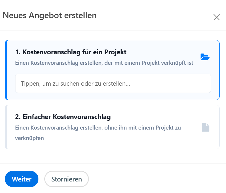Click the blue left accent bar of option 1
Viewport: 226px width, 193px height.
click(x=6, y=70)
